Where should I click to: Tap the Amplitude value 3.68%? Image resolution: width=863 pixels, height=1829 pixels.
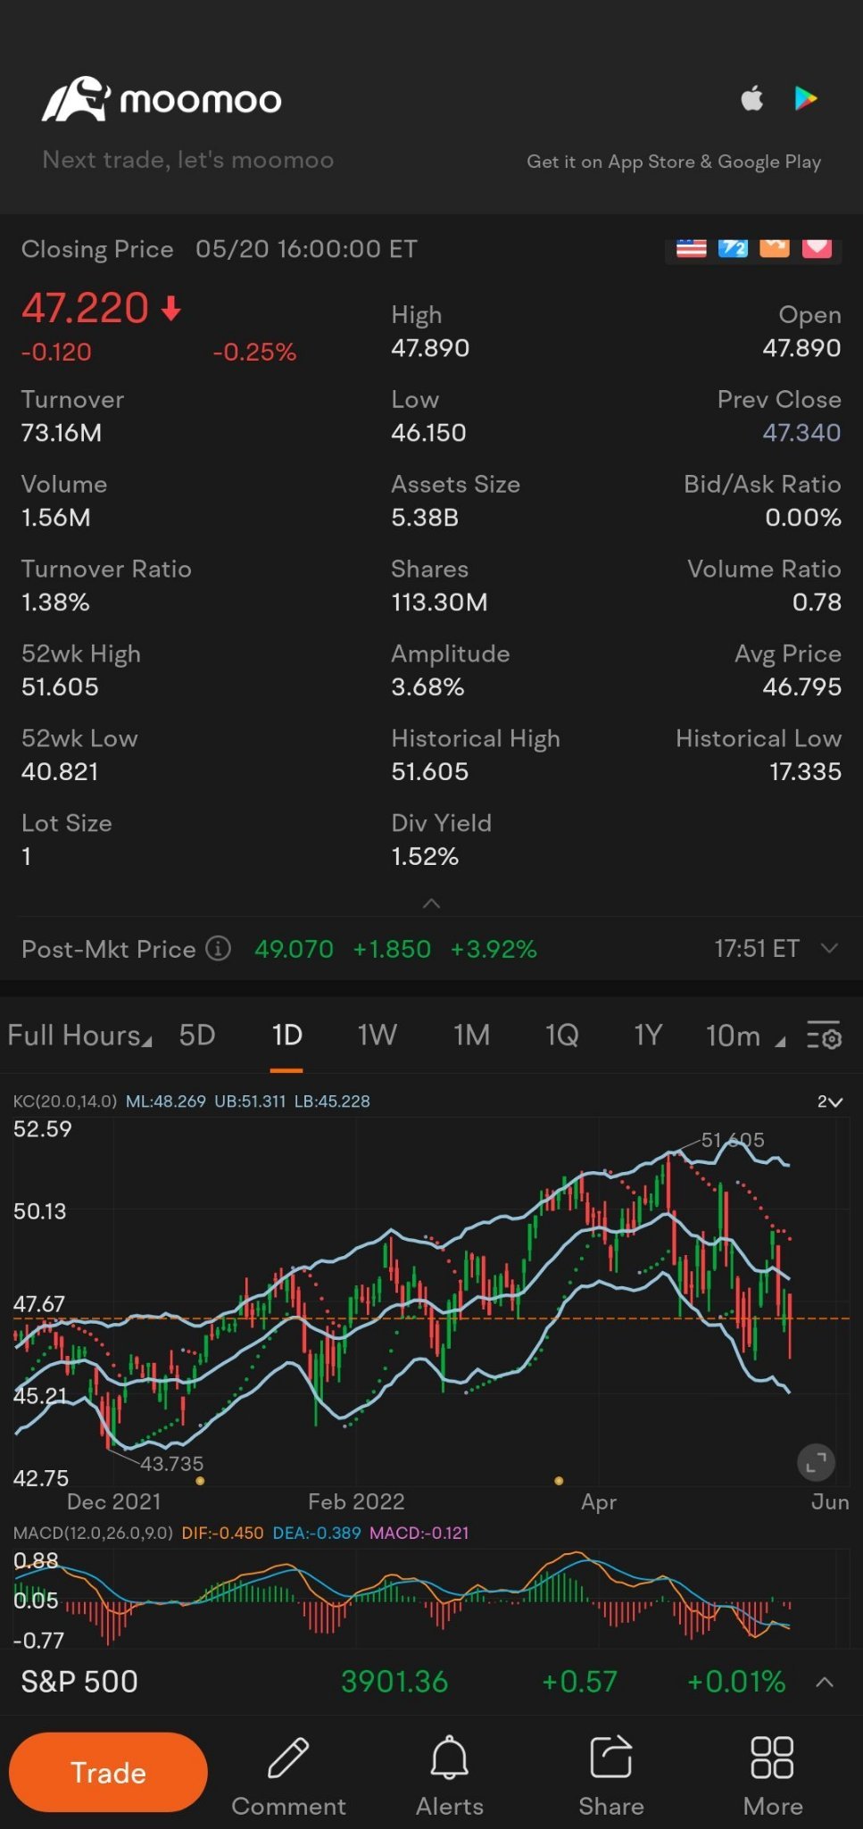pyautogui.click(x=427, y=687)
